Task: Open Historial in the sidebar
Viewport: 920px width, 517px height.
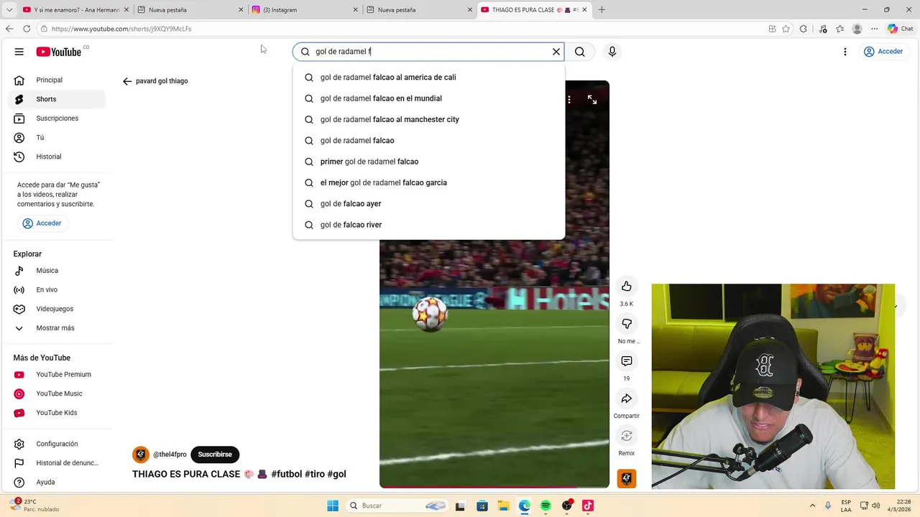Action: pos(57,157)
